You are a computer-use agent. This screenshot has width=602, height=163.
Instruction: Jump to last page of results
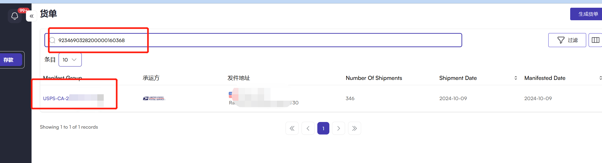[354, 128]
